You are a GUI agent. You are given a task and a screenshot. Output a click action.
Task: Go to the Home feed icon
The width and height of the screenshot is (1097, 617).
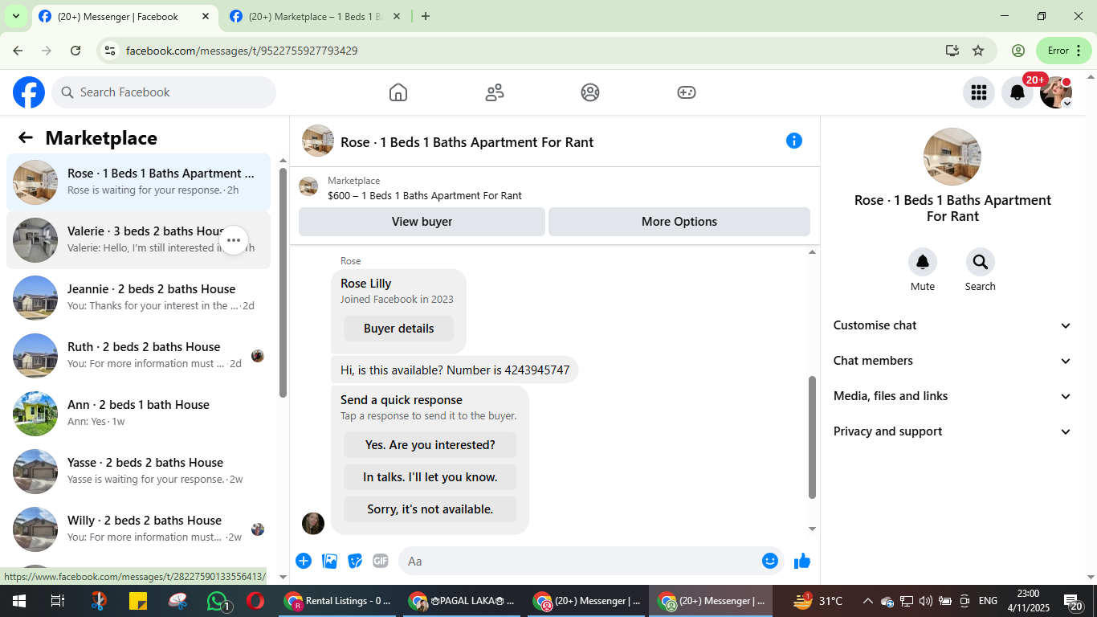[x=398, y=92]
